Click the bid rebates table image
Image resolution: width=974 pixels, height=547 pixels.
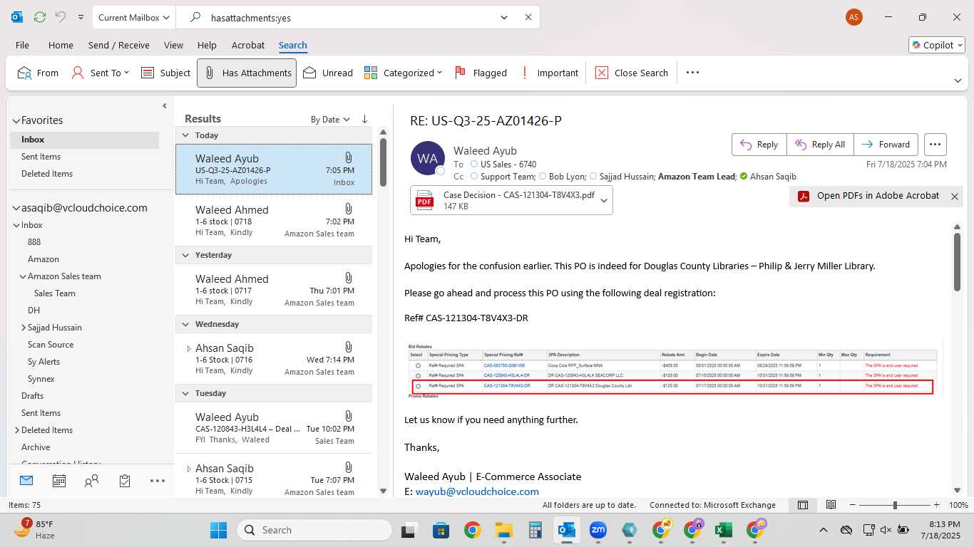tap(673, 370)
